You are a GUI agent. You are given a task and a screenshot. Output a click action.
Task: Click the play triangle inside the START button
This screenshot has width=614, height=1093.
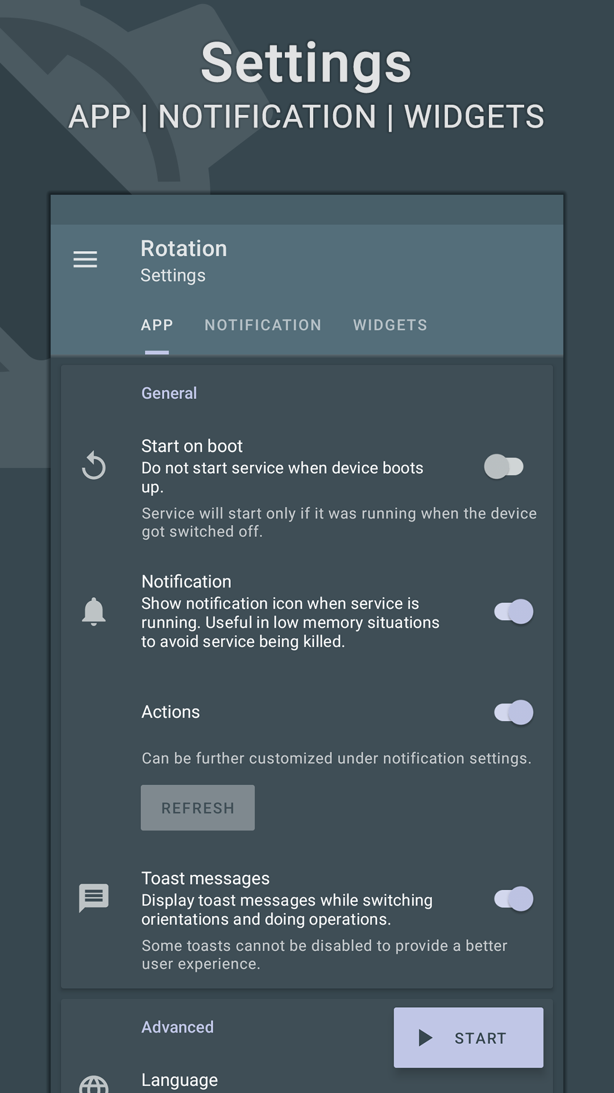tap(424, 1037)
